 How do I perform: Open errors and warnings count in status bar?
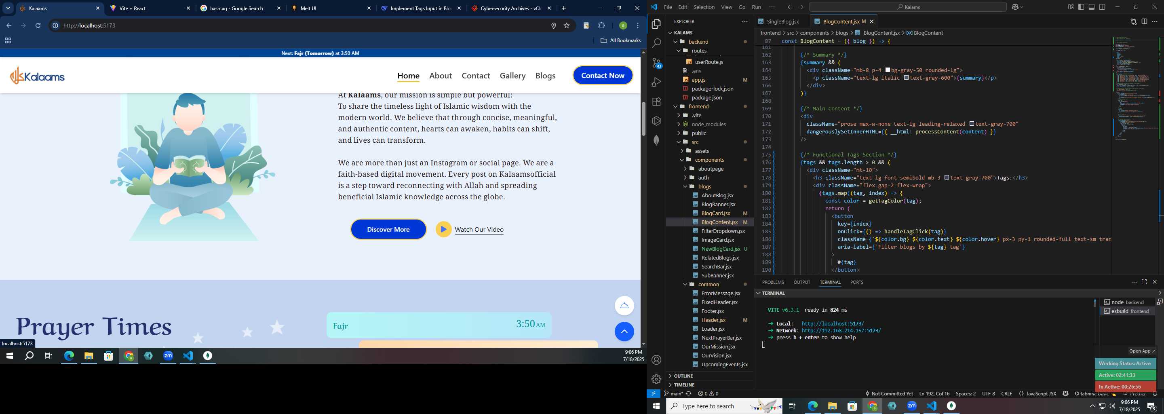click(x=708, y=394)
